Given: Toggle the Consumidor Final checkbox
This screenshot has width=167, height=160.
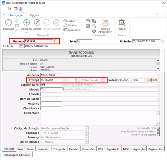Looking at the screenshot, I should pos(158,128).
